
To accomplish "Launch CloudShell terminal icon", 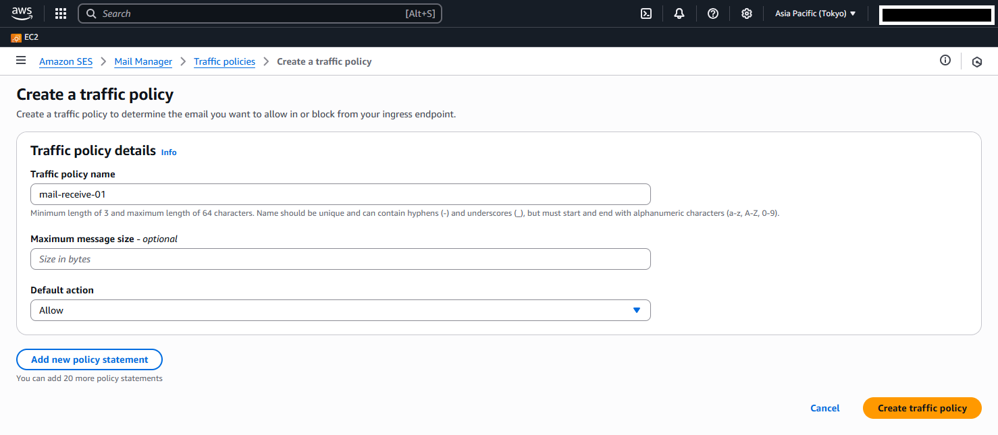I will [646, 13].
